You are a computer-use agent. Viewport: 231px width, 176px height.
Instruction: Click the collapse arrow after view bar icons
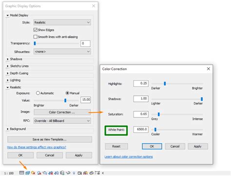click(x=103, y=173)
